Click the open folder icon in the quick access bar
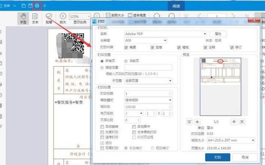This screenshot has height=165, width=265. [x=24, y=6]
